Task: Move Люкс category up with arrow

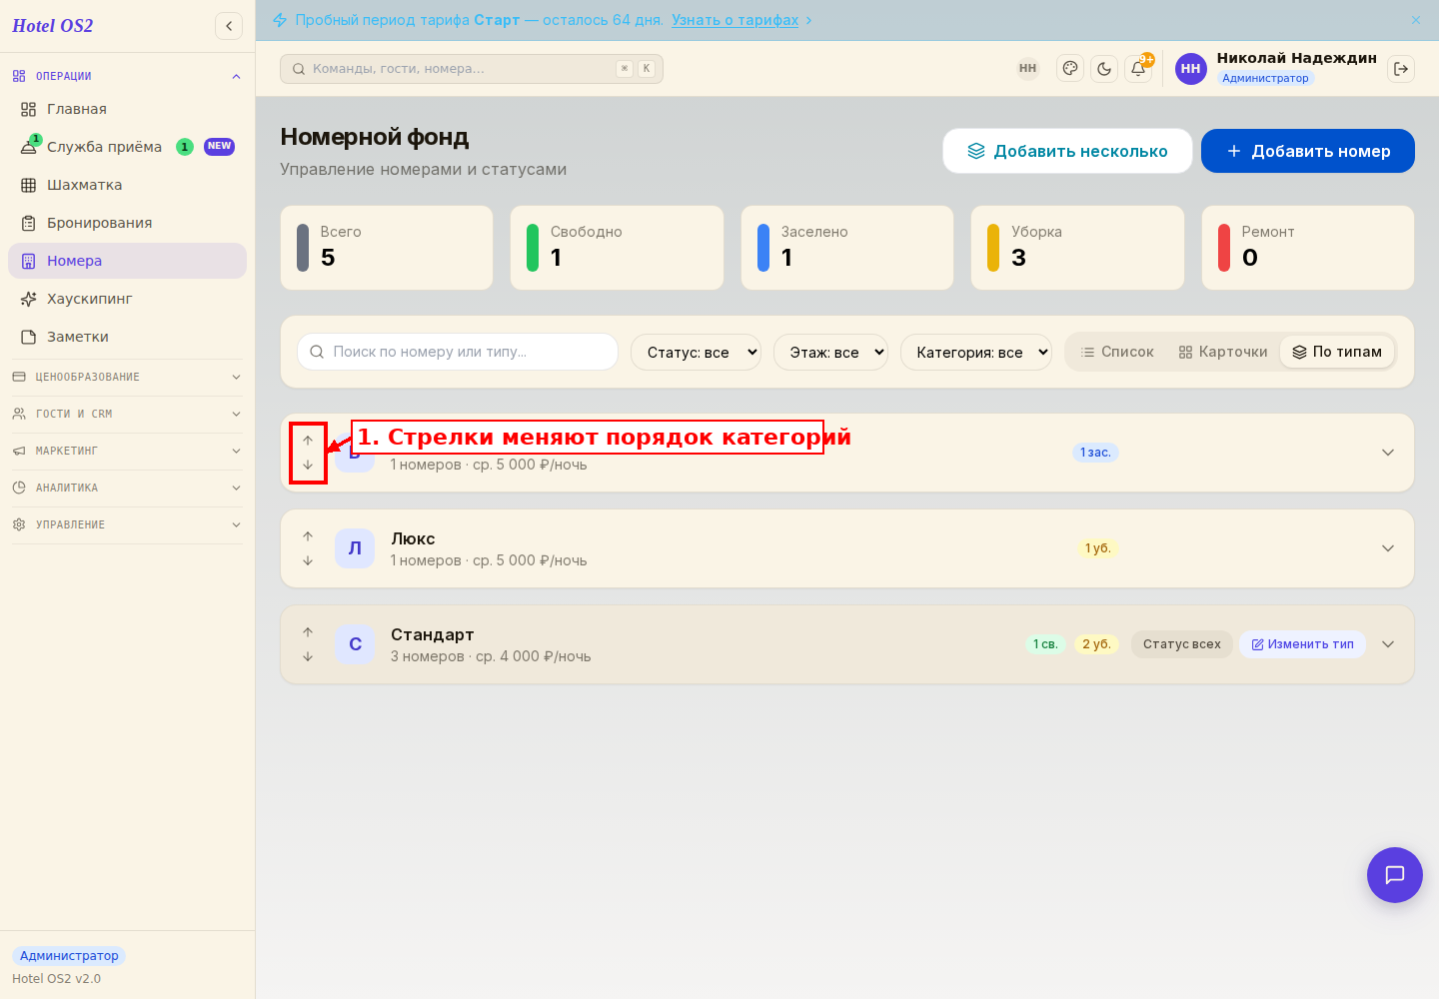Action: pos(308,536)
